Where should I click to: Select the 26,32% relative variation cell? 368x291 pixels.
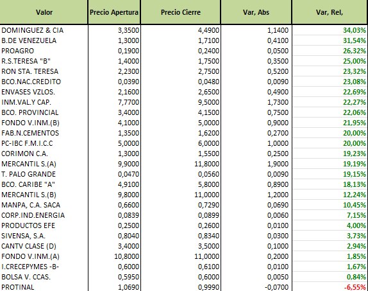330,51
